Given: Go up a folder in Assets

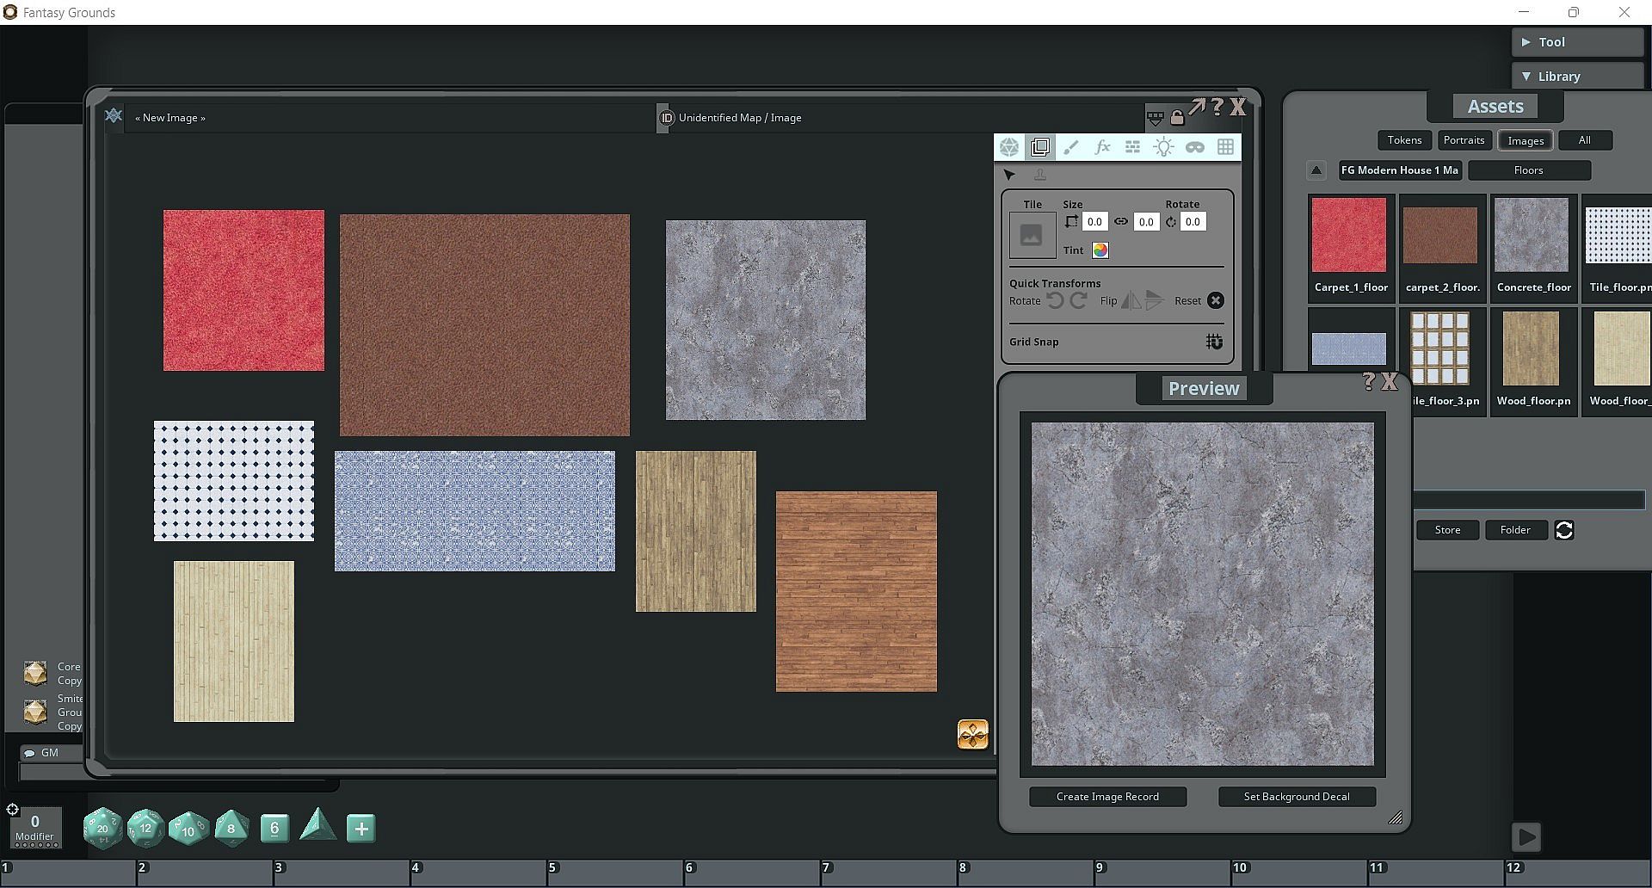Looking at the screenshot, I should pyautogui.click(x=1316, y=170).
